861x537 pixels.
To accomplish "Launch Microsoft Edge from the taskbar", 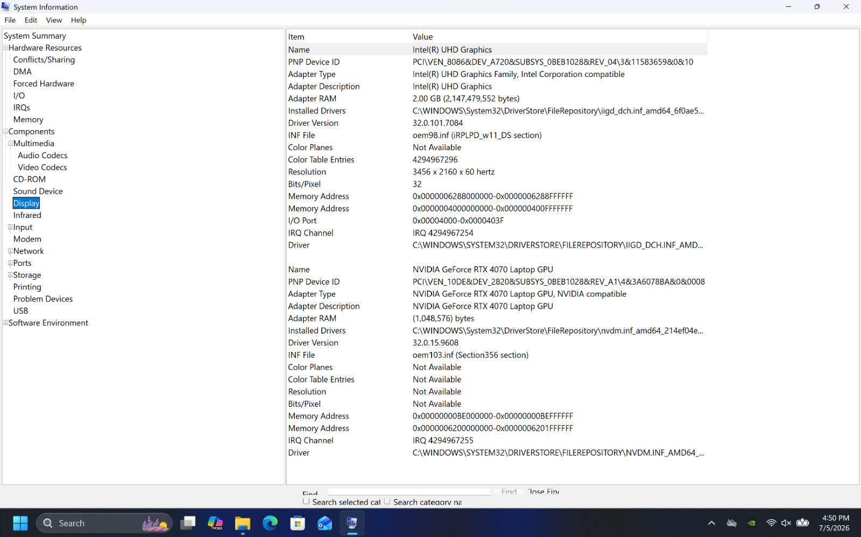I will 270,523.
